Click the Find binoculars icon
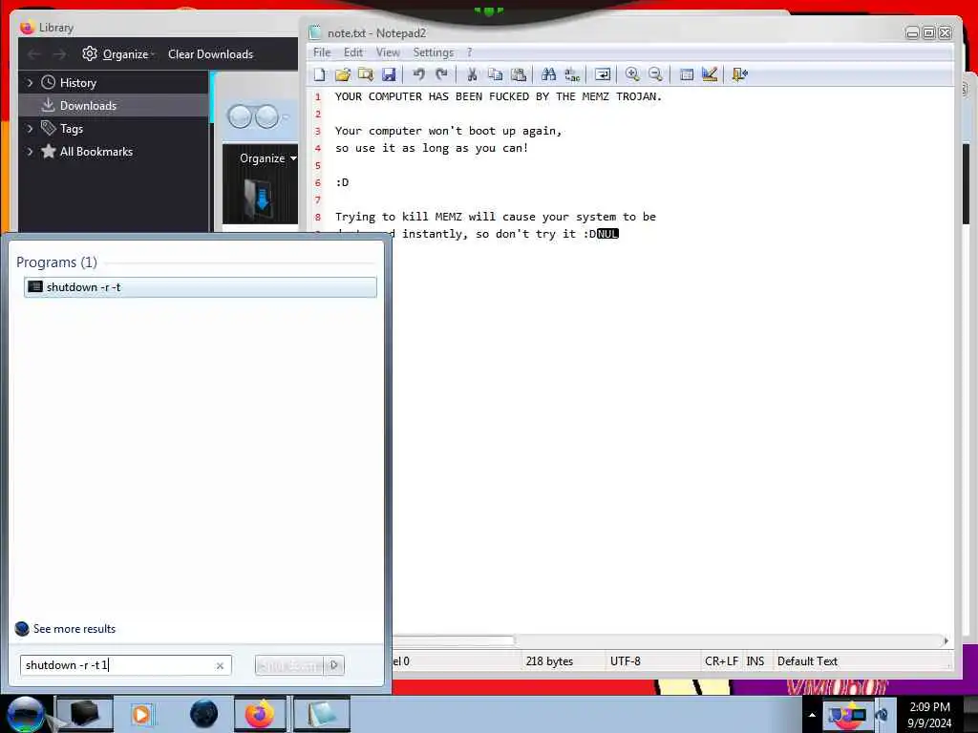This screenshot has height=733, width=978. tap(549, 74)
